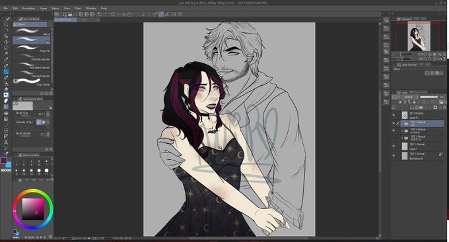Open the Sub Tool panel menu
Screen dimensions: 449x242
pos(15,19)
